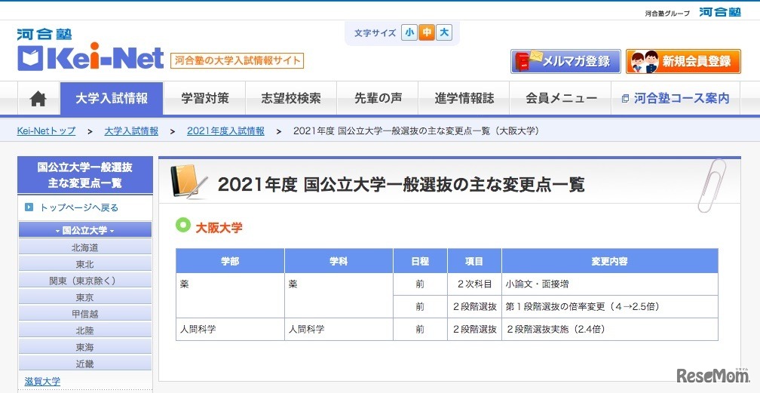The image size is (760, 393).
Task: Expand the 北海道 region
Action: [x=84, y=247]
